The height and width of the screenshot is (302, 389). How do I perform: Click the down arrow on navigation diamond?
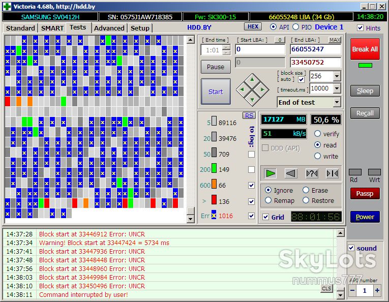[252, 100]
